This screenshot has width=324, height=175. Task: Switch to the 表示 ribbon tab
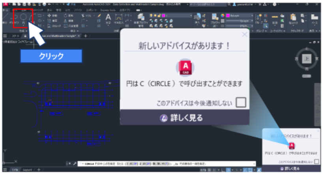pos(50,10)
